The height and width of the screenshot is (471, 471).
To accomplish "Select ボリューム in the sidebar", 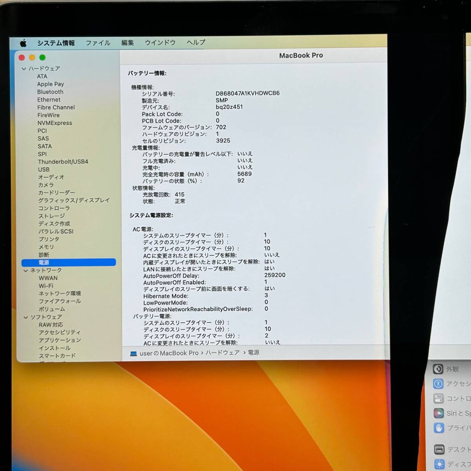I will (52, 309).
